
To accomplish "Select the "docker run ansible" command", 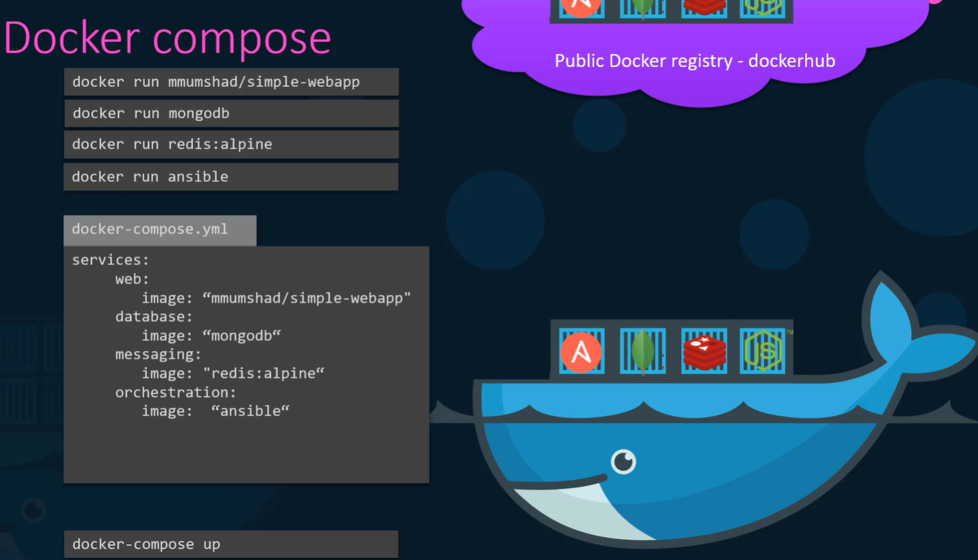I will click(x=231, y=176).
